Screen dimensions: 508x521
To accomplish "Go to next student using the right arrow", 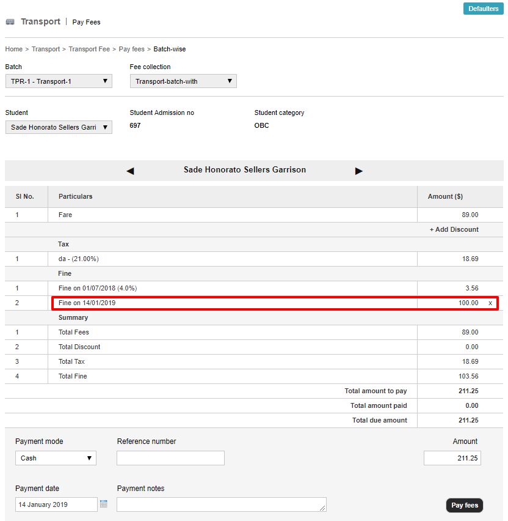I will 358,171.
